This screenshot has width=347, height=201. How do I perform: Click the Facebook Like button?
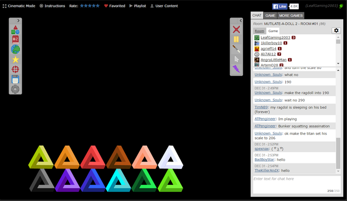click(x=280, y=7)
